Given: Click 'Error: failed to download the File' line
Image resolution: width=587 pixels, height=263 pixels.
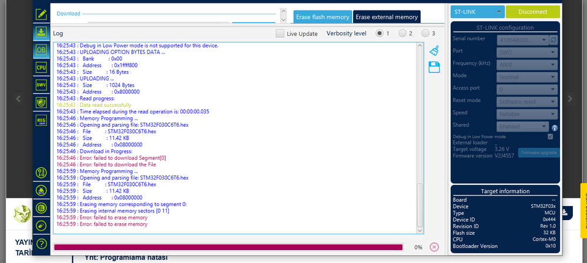Looking at the screenshot, I should point(106,164).
